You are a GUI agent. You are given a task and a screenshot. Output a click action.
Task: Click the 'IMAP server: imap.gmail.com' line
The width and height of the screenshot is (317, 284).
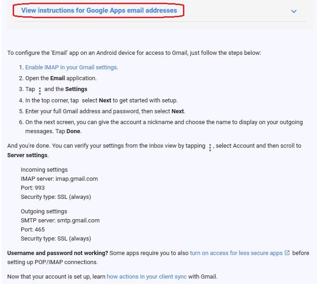(x=59, y=179)
